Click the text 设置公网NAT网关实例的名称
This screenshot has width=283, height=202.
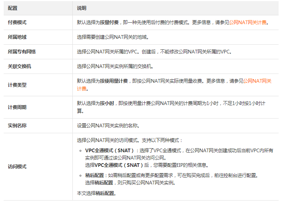pyautogui.click(x=108, y=126)
